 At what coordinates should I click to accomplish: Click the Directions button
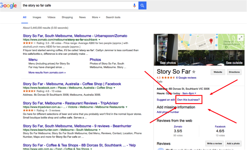tap(234, 72)
